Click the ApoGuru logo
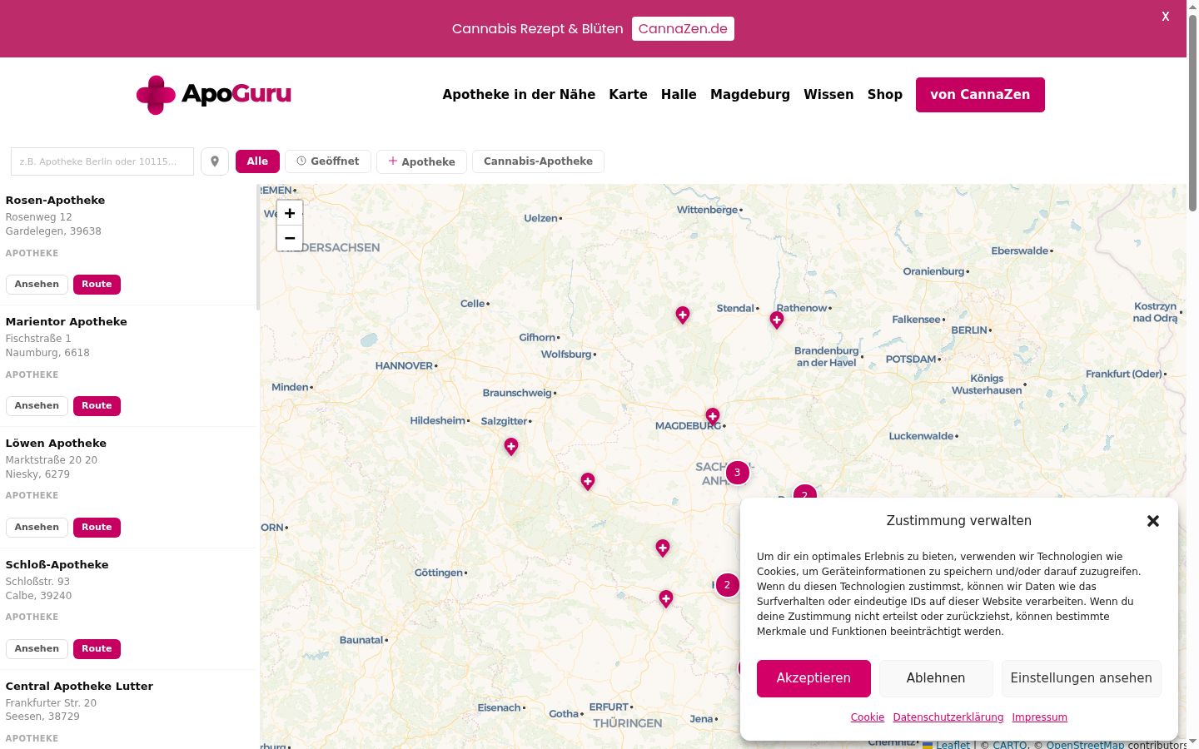 tap(214, 95)
